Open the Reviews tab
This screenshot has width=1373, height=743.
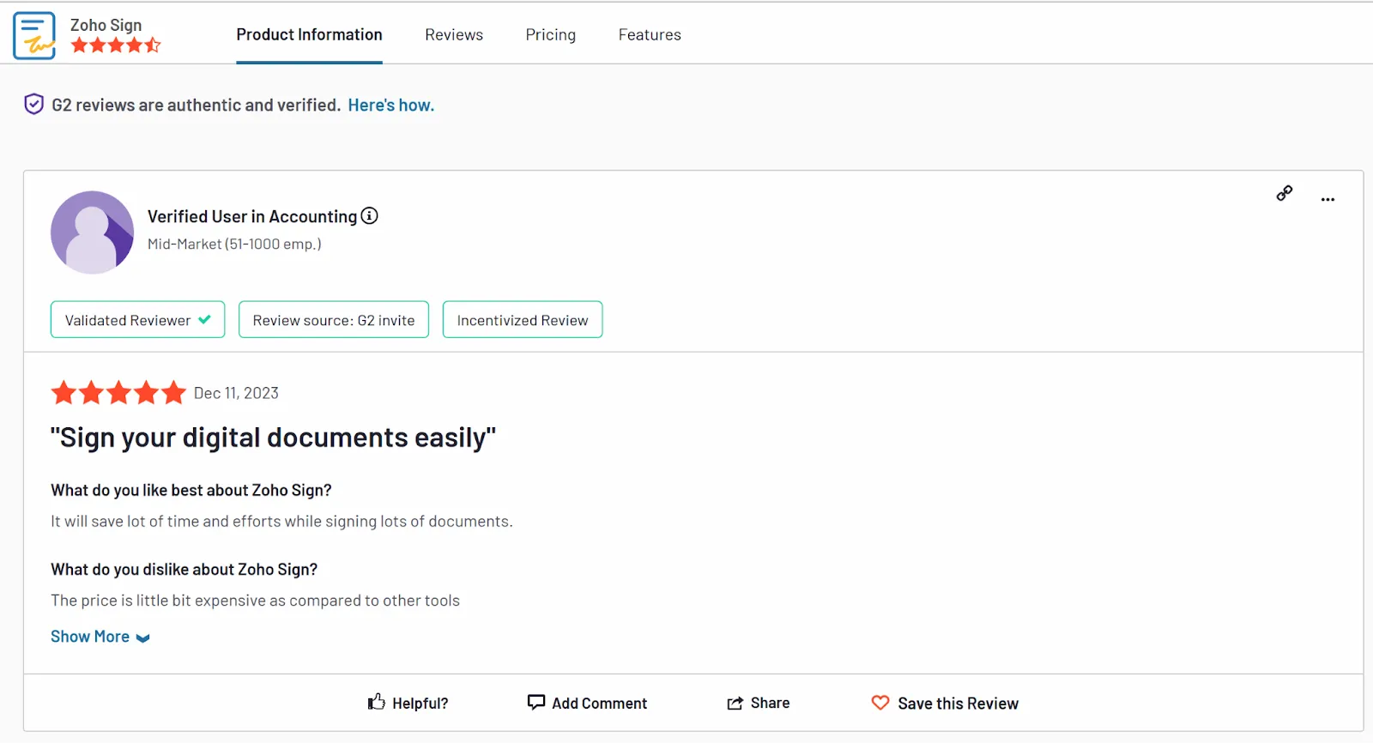click(x=454, y=34)
